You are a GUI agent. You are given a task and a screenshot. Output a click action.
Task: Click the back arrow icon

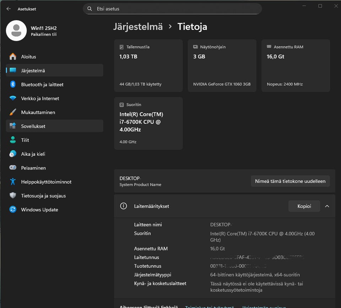[x=9, y=9]
